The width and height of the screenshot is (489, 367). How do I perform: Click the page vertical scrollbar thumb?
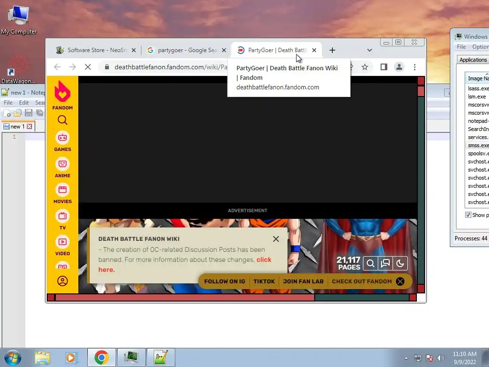coord(421,91)
